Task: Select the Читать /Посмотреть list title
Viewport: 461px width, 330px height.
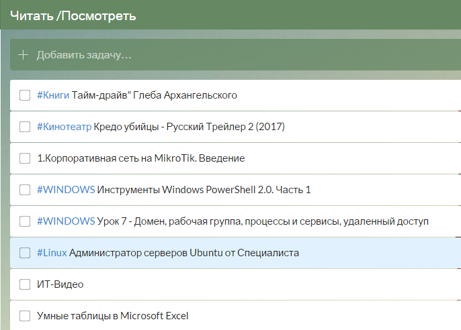Action: [x=73, y=15]
